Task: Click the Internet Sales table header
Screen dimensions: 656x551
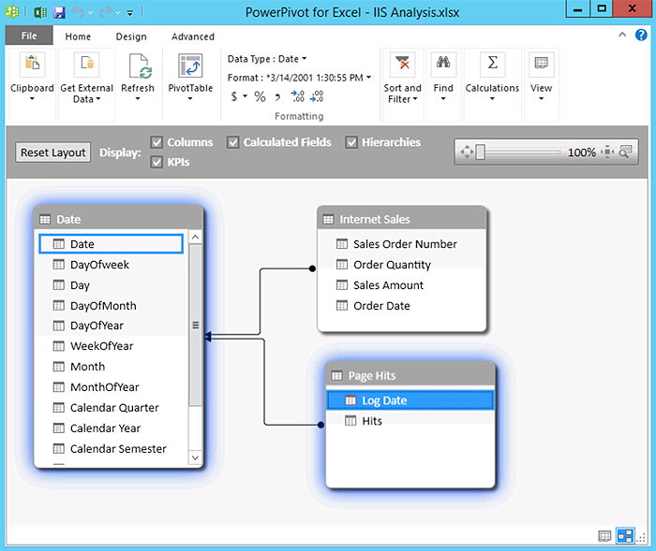Action: (402, 219)
